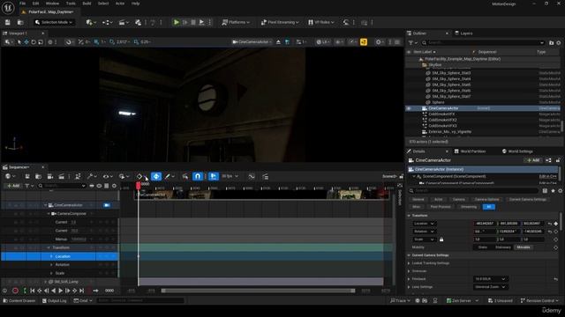Open viewport settings gear icon
The image size is (565, 317).
379,42
